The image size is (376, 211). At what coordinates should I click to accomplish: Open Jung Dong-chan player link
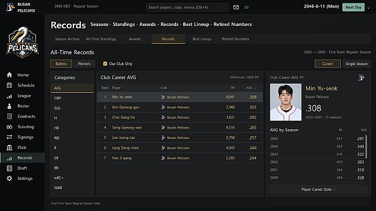tap(125, 148)
